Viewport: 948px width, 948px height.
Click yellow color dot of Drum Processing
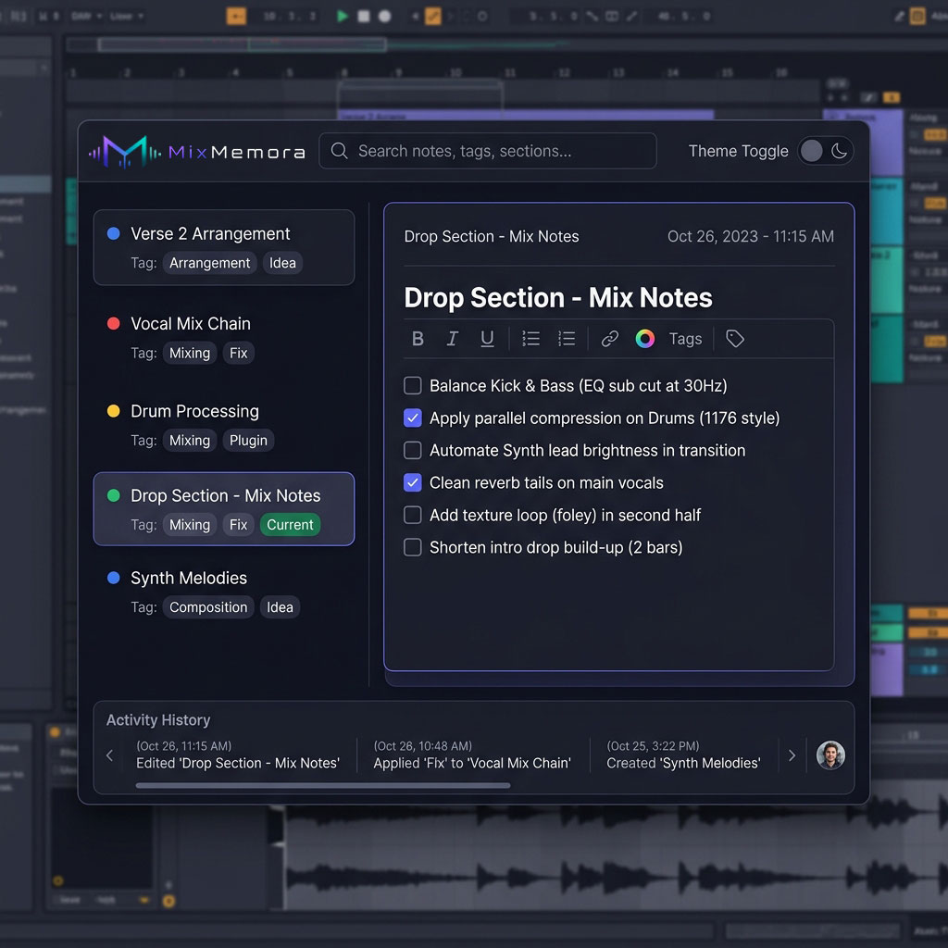113,411
